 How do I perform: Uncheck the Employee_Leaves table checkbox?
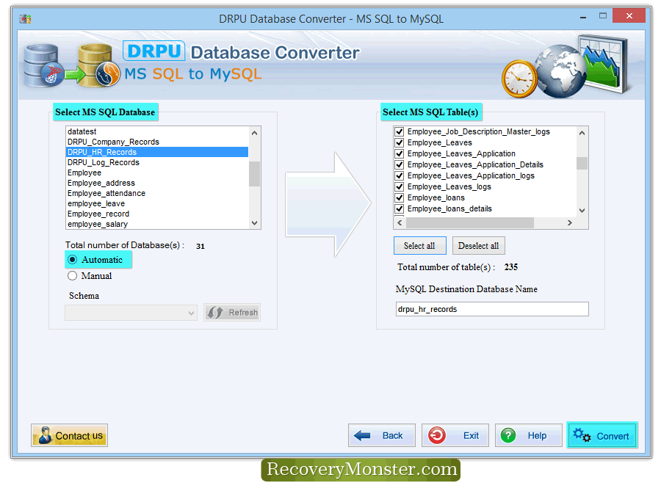(x=400, y=143)
